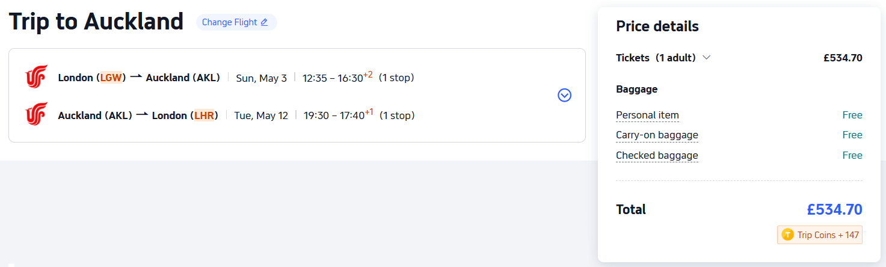The width and height of the screenshot is (886, 267).
Task: Click the arrow between London (LGW) and Auckland
Action: (136, 78)
